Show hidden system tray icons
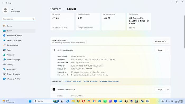The image size is (185, 104). coord(159,101)
